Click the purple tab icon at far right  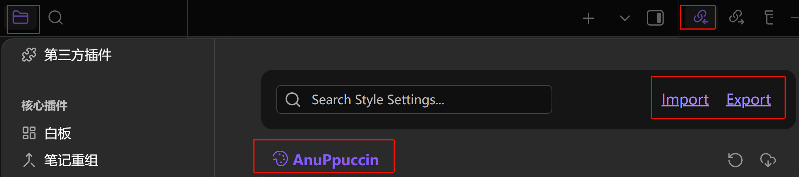pyautogui.click(x=795, y=17)
